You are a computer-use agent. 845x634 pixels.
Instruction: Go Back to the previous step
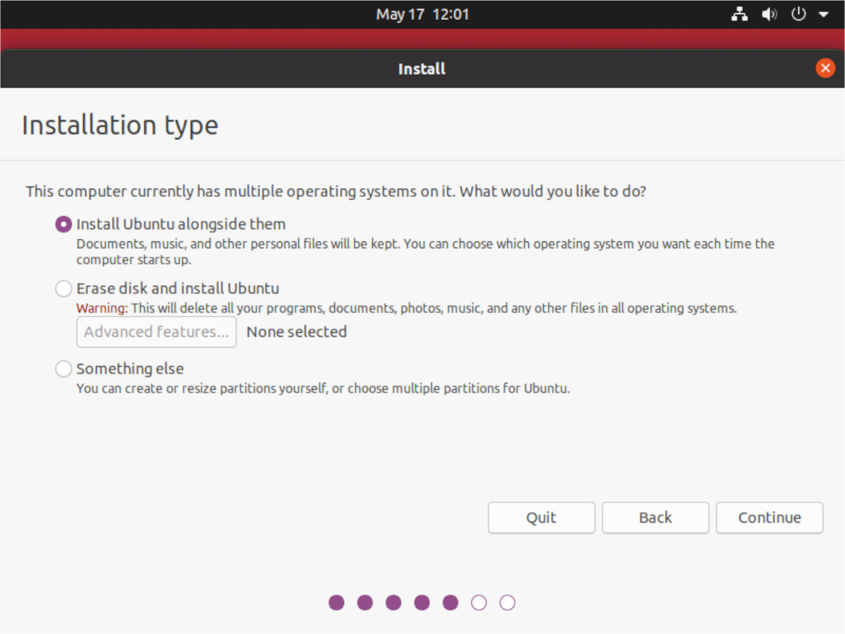coord(655,518)
